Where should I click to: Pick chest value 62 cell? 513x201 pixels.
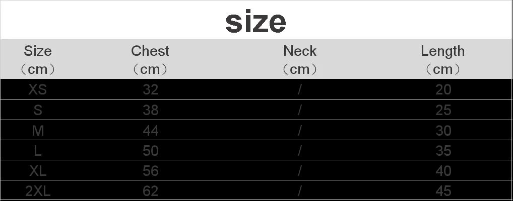pyautogui.click(x=150, y=191)
